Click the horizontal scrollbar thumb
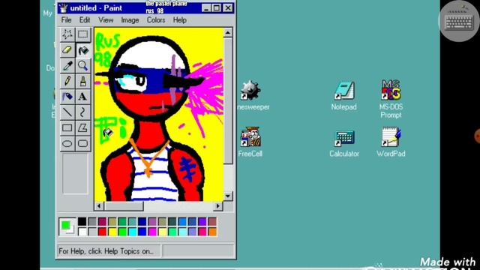The width and height of the screenshot is (480, 270). tap(124, 206)
